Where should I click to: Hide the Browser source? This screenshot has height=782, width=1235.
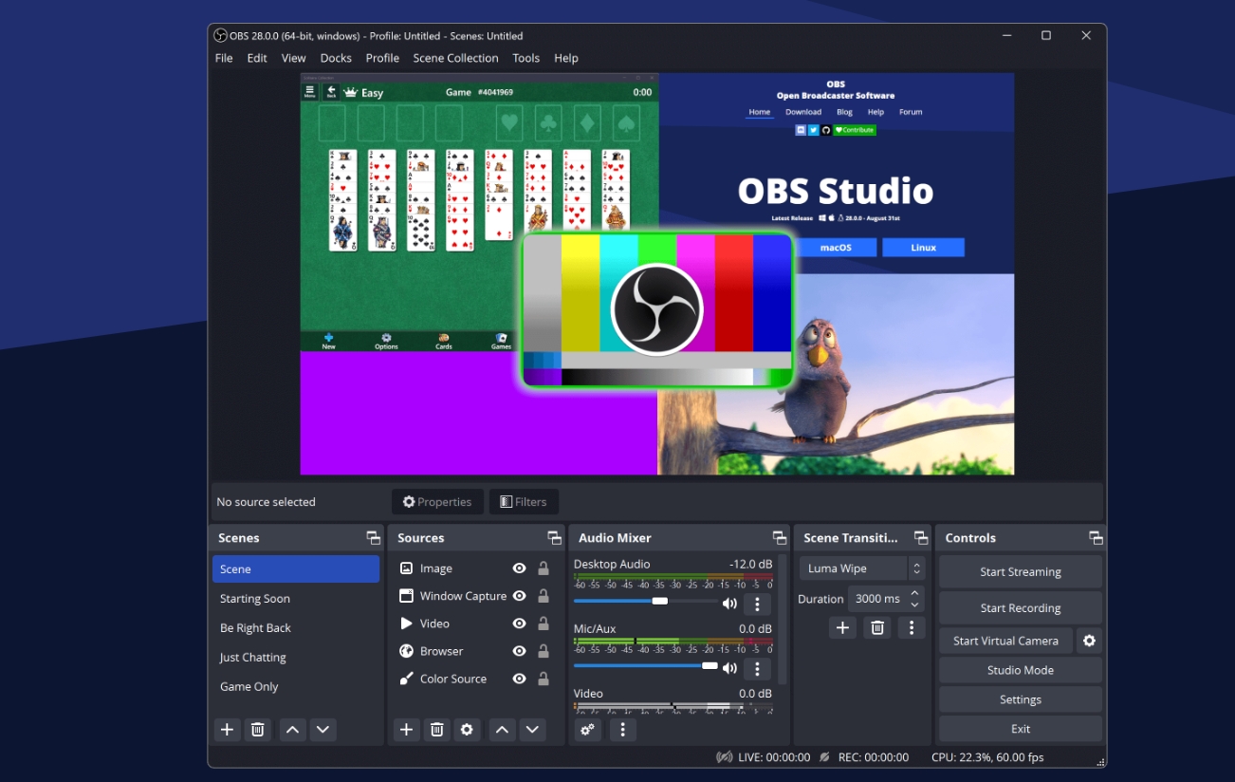519,651
